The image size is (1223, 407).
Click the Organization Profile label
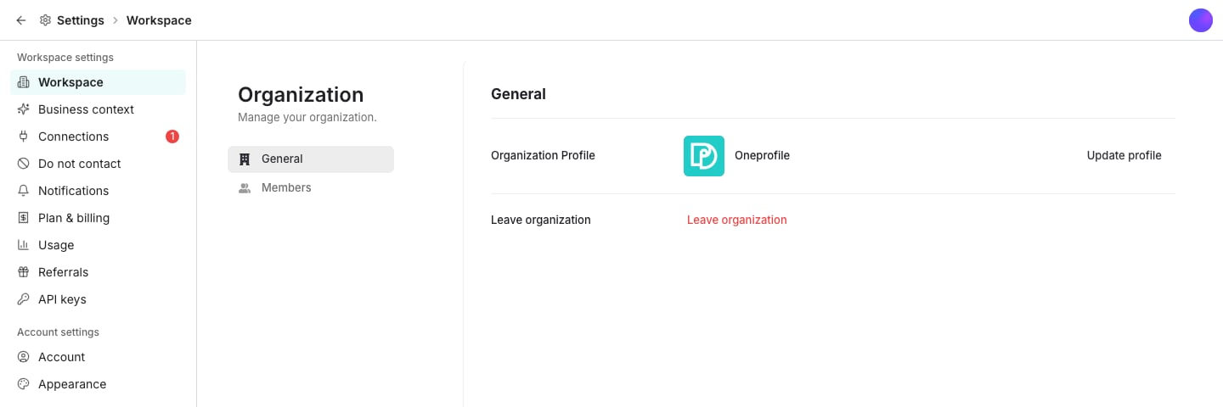pyautogui.click(x=543, y=155)
